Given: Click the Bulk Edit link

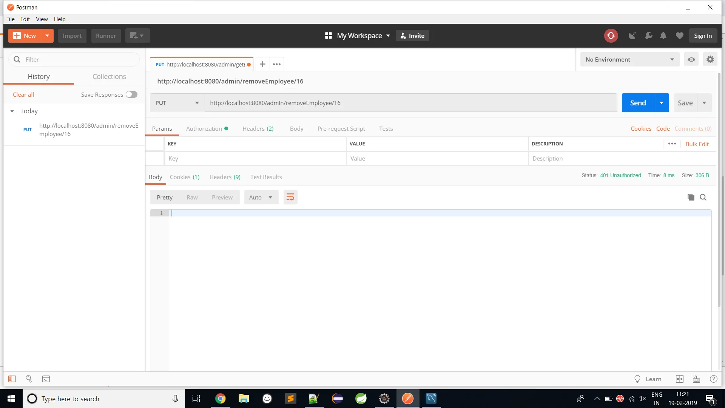Looking at the screenshot, I should coord(697,144).
